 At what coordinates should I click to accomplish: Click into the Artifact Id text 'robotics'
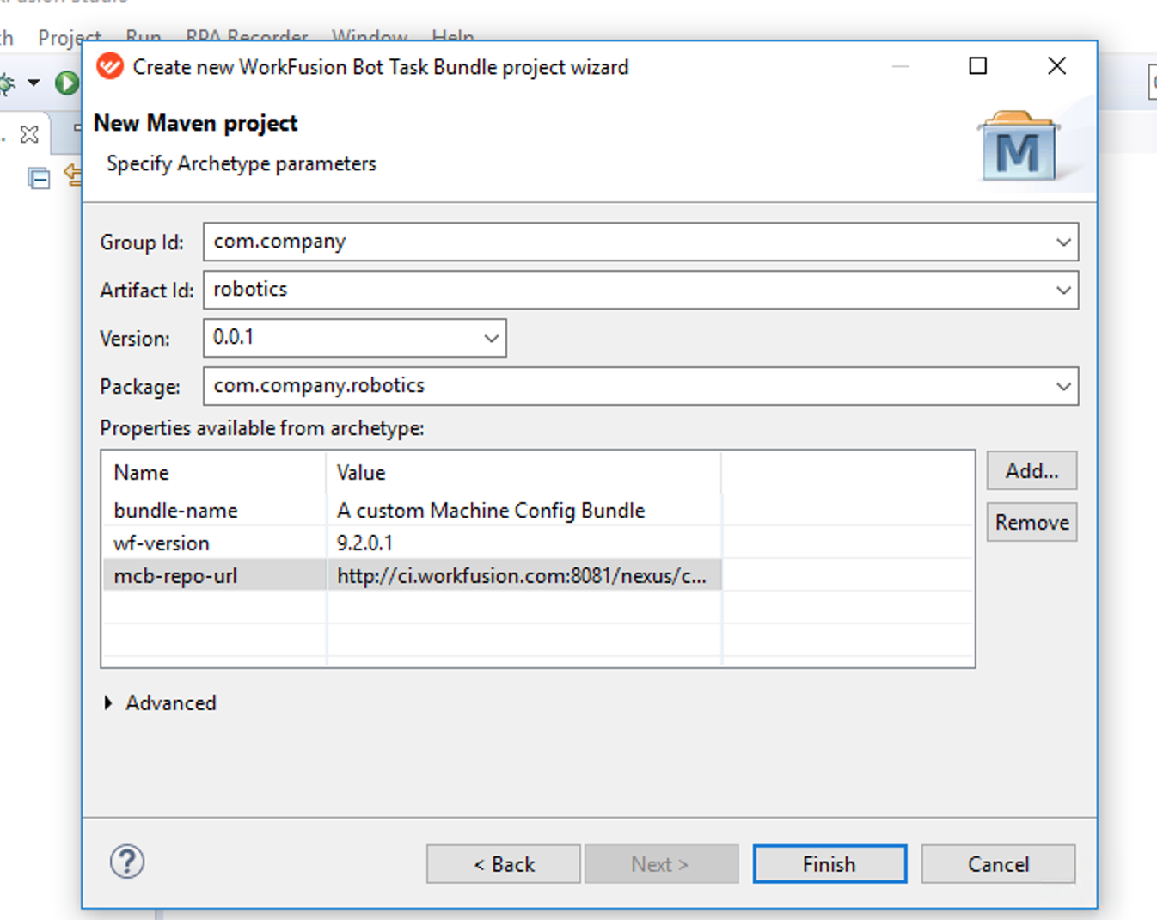pos(250,290)
